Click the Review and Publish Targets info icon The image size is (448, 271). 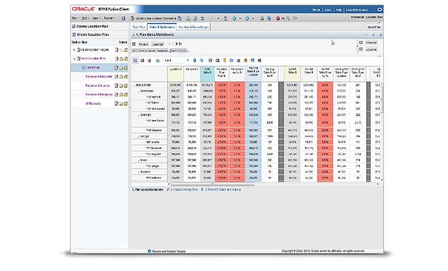click(x=149, y=251)
